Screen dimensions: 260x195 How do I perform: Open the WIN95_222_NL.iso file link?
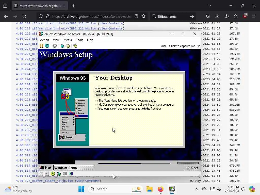(56, 28)
